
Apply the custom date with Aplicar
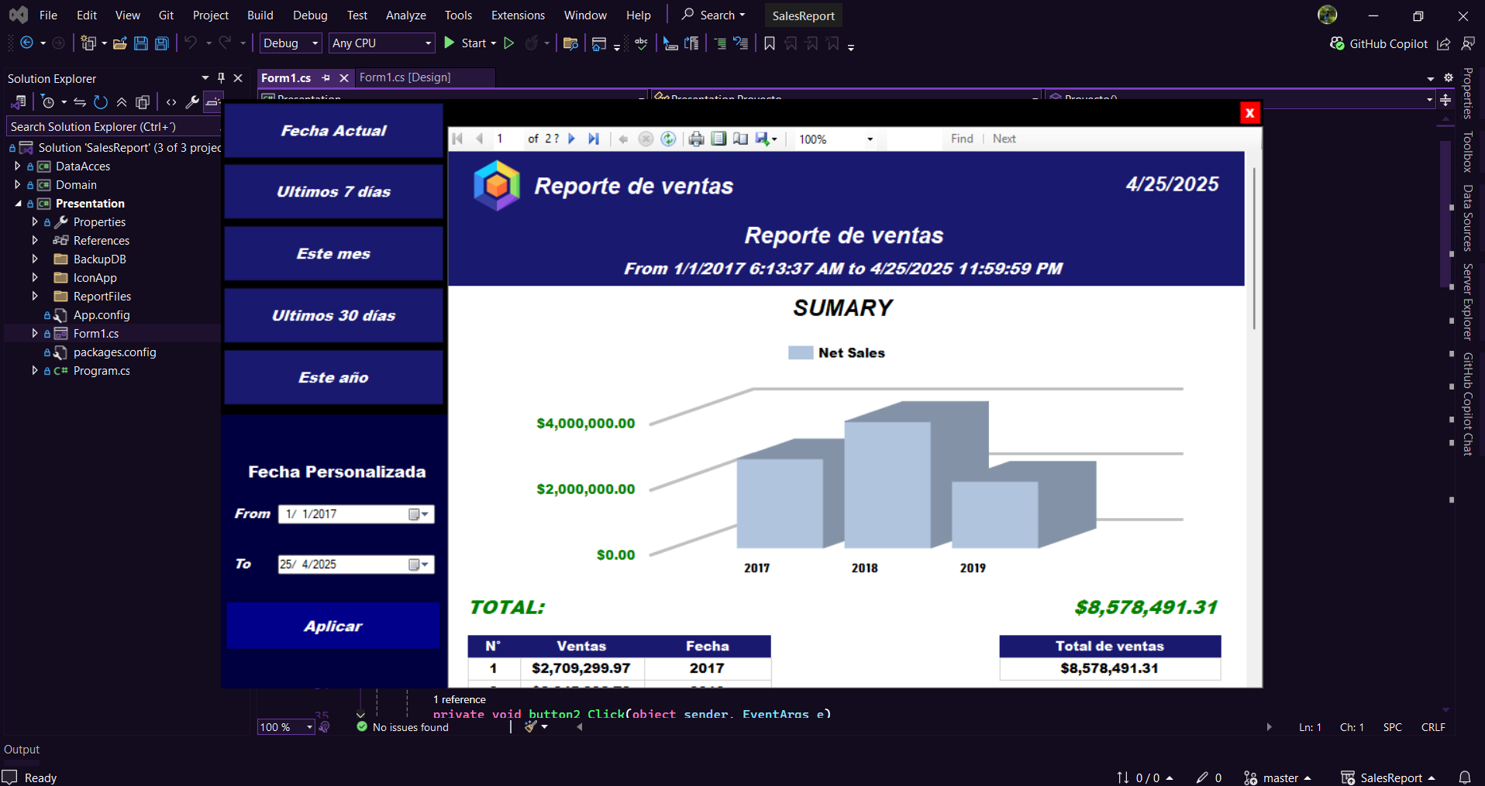[x=333, y=626]
